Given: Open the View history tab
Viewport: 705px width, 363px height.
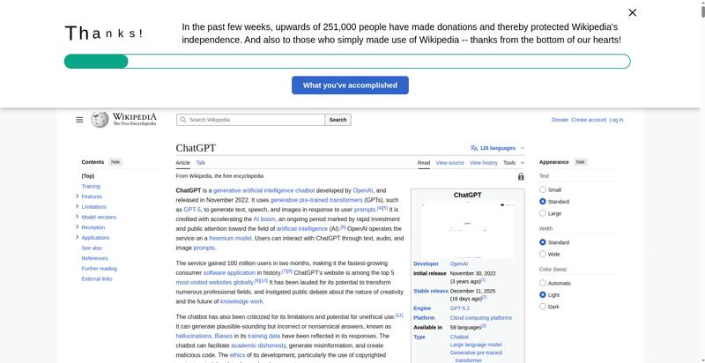Looking at the screenshot, I should [483, 163].
